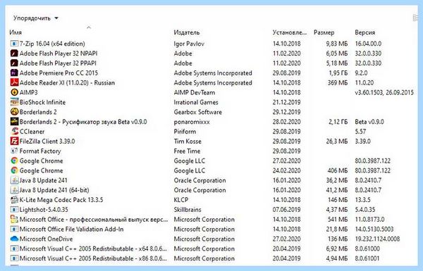Click version 19.232.1124.0008

pyautogui.click(x=377, y=239)
